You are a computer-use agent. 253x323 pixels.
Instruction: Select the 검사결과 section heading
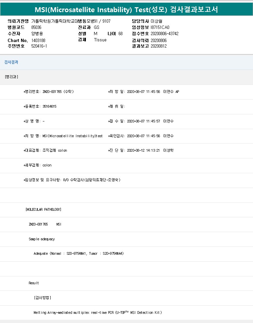(11, 62)
